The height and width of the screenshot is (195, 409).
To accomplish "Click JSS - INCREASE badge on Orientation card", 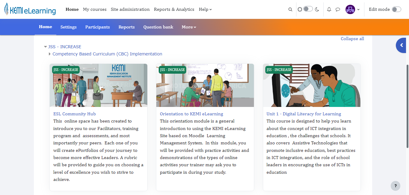I will 172,70.
